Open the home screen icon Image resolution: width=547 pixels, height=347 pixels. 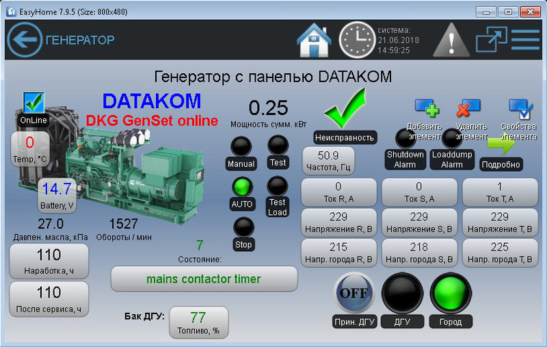pyautogui.click(x=314, y=40)
